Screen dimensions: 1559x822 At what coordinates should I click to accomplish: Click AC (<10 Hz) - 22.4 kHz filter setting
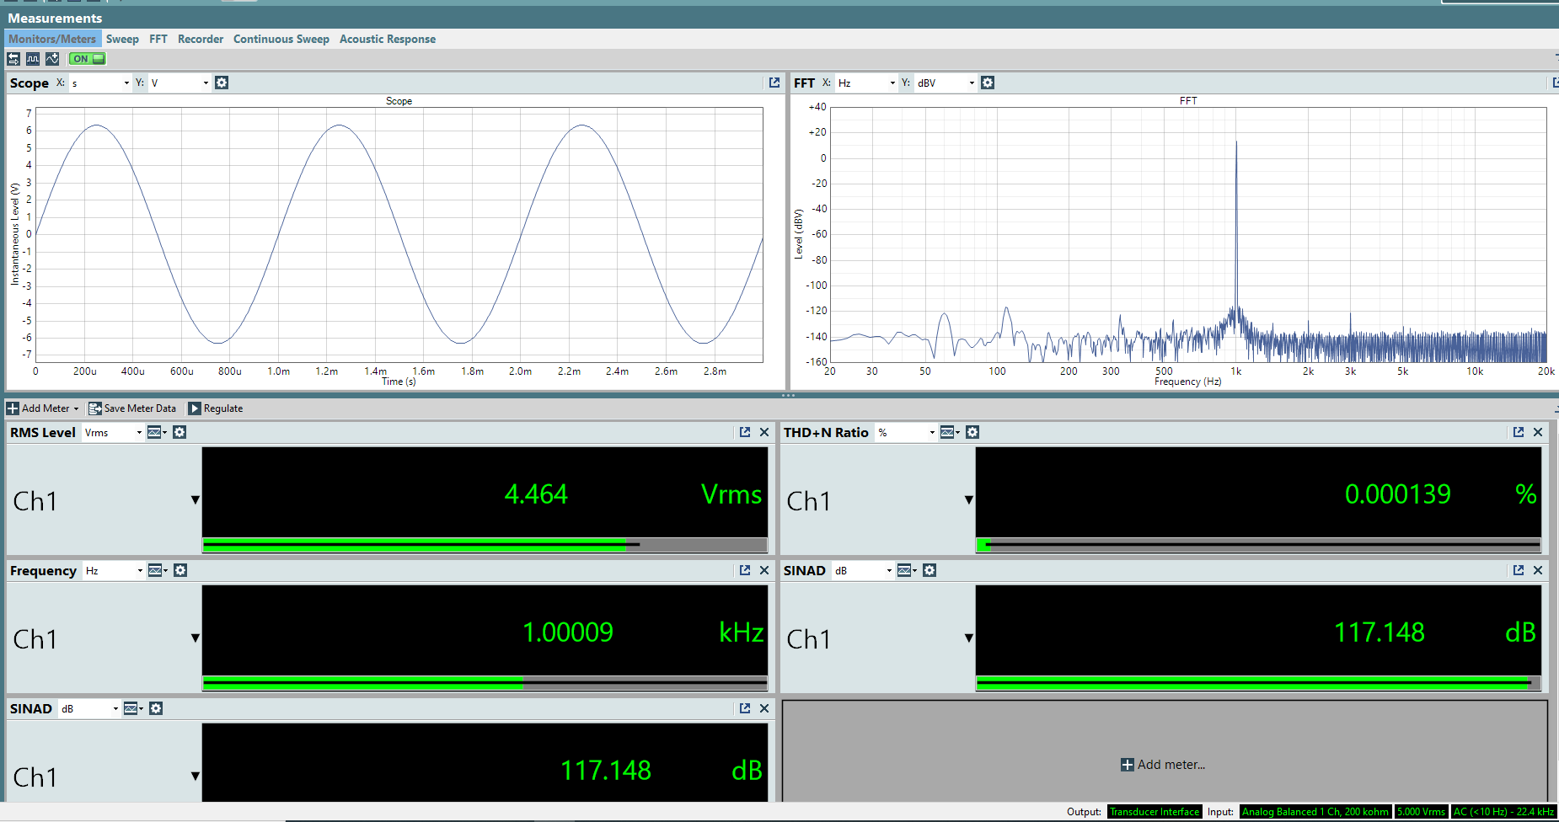pyautogui.click(x=1504, y=812)
